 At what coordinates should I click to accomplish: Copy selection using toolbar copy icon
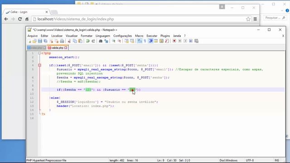pyautogui.click(x=75, y=41)
